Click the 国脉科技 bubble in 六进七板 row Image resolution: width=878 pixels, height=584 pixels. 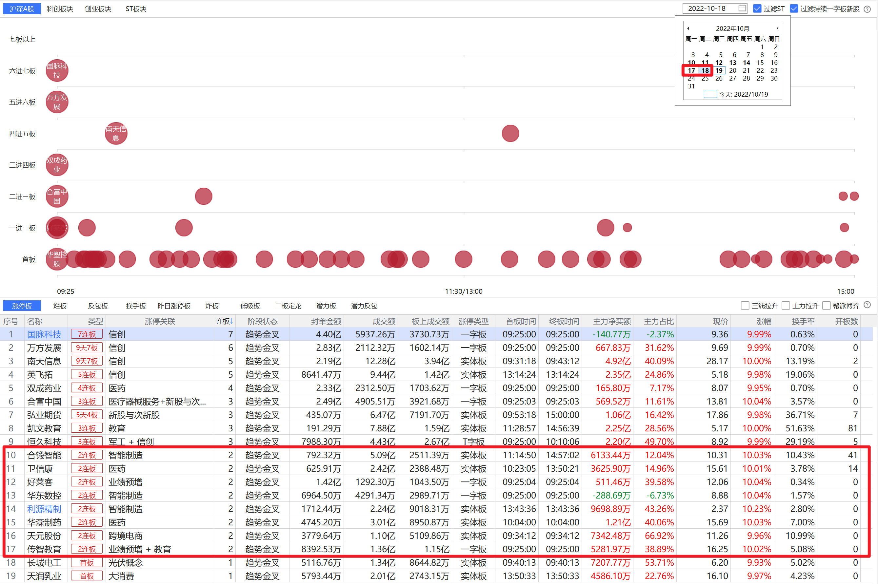click(x=57, y=70)
